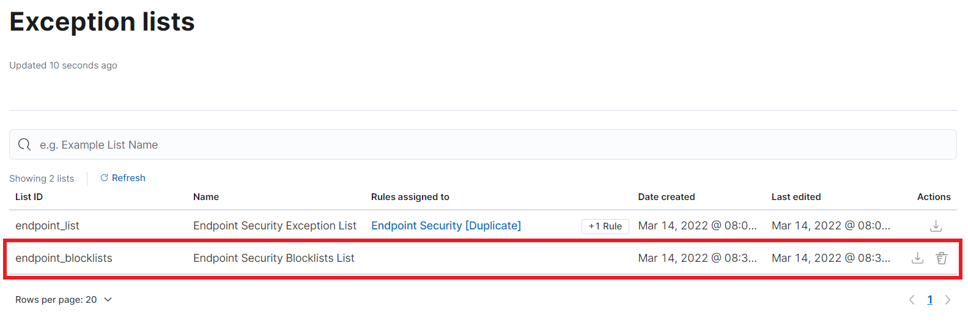Go to next page arrow

point(948,300)
